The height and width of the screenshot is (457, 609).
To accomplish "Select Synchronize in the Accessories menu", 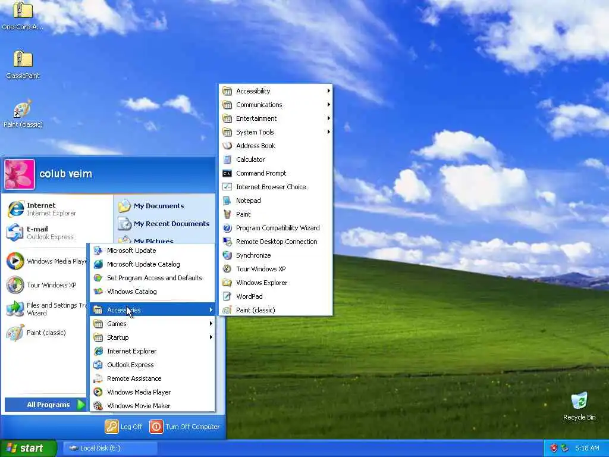I will [276, 255].
